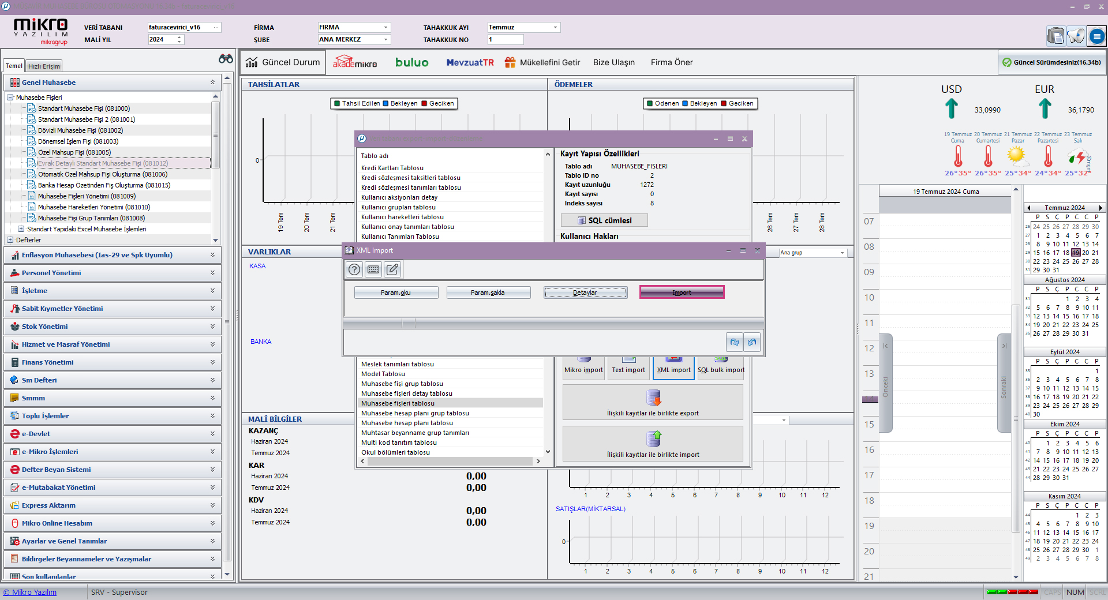Image resolution: width=1108 pixels, height=600 pixels.
Task: Open the binoculars search icon
Action: click(x=226, y=59)
